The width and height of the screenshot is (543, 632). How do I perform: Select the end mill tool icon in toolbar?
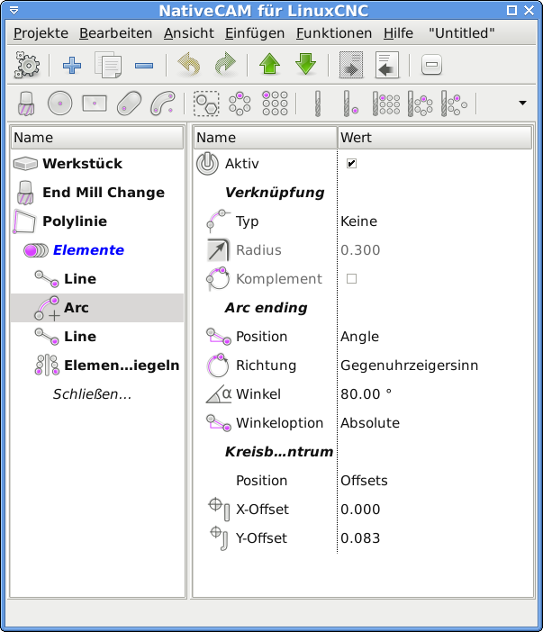26,104
